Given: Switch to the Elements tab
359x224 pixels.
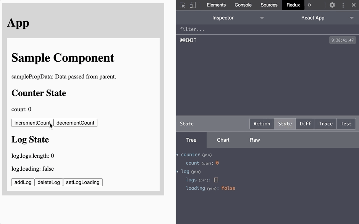Looking at the screenshot, I should [x=216, y=5].
